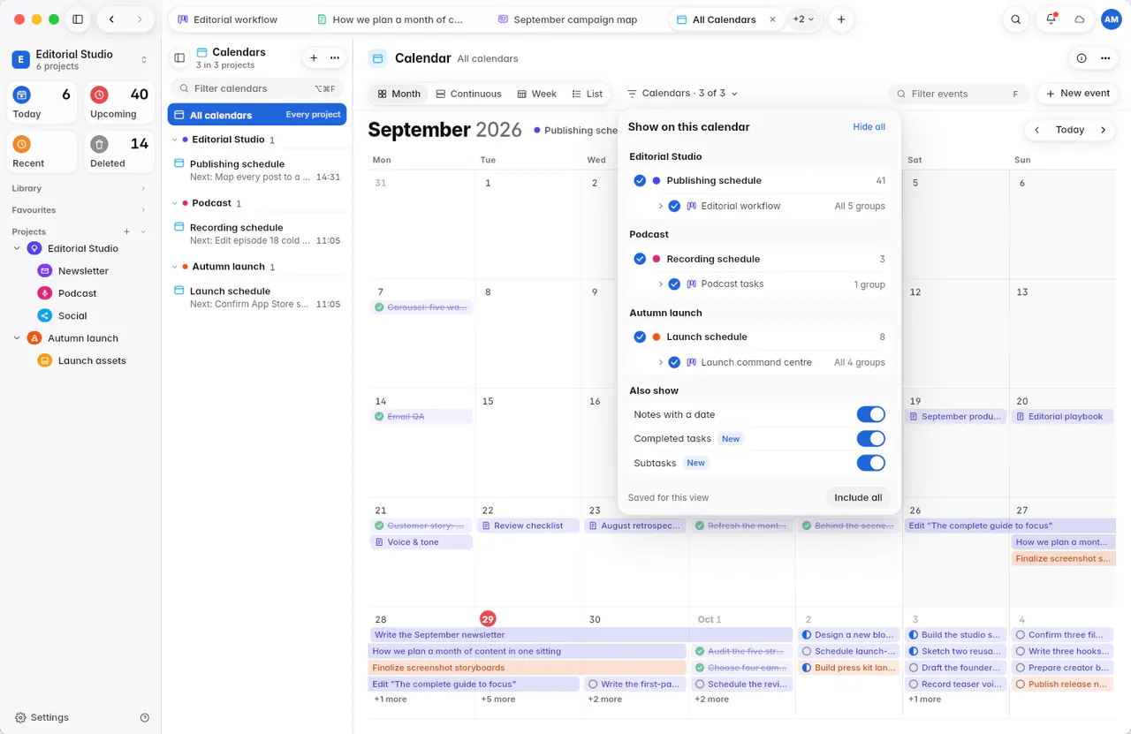
Task: Click the Filter events field
Action: pos(959,94)
